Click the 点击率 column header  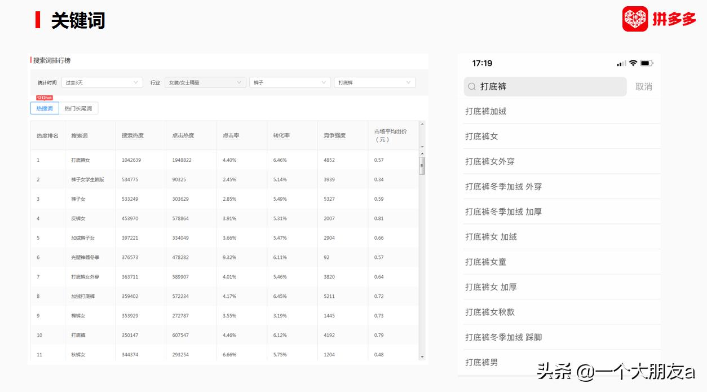point(231,135)
